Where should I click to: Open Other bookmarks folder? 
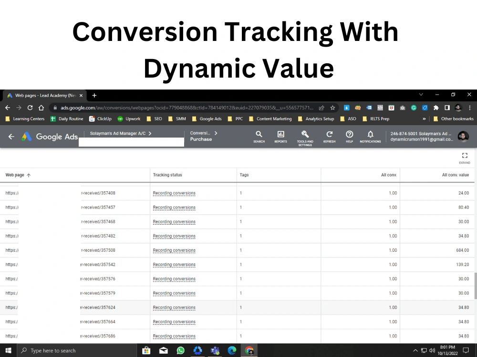(x=453, y=119)
